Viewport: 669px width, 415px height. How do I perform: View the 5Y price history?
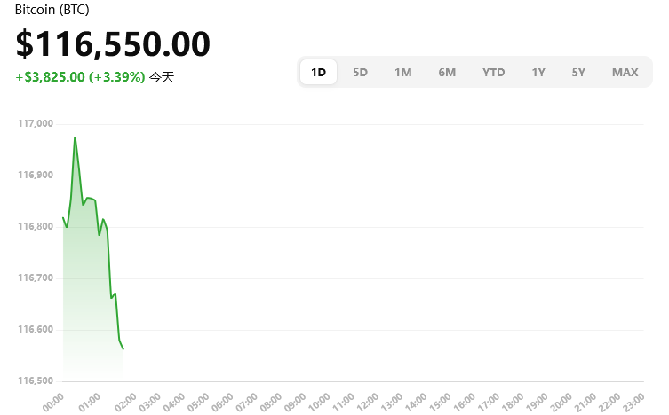pos(578,72)
